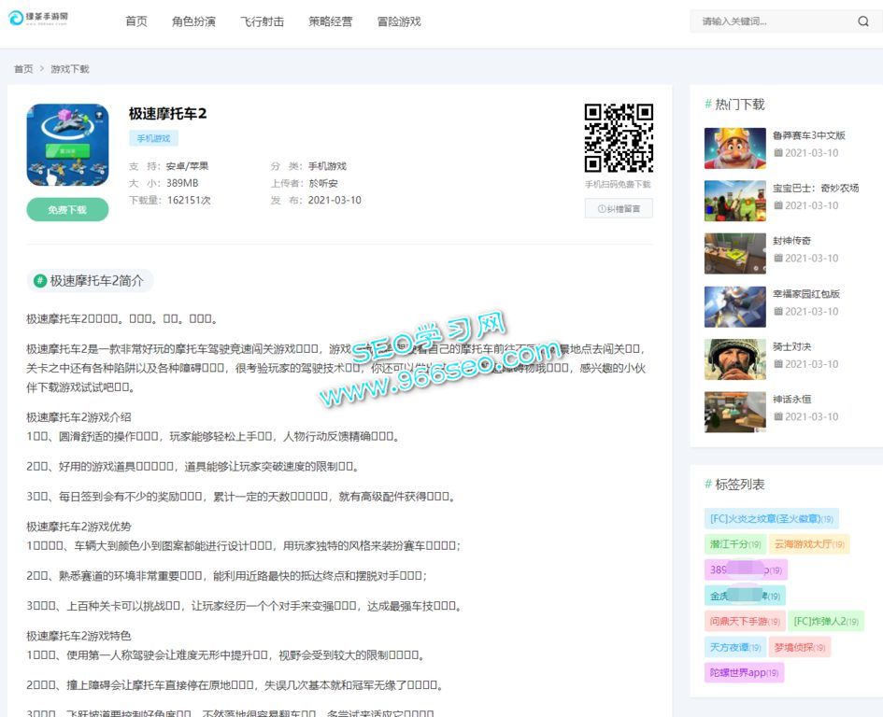Click the 首页 breadcrumb link
883x717 pixels.
pos(23,69)
